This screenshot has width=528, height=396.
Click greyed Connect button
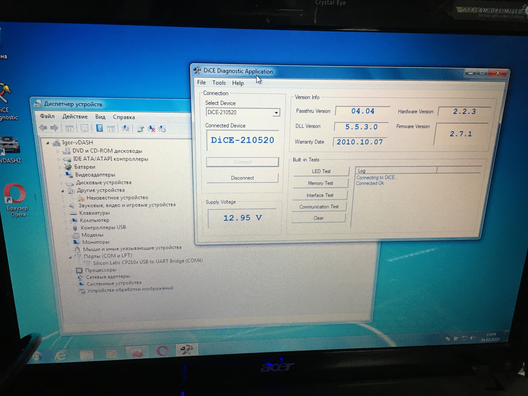click(242, 162)
